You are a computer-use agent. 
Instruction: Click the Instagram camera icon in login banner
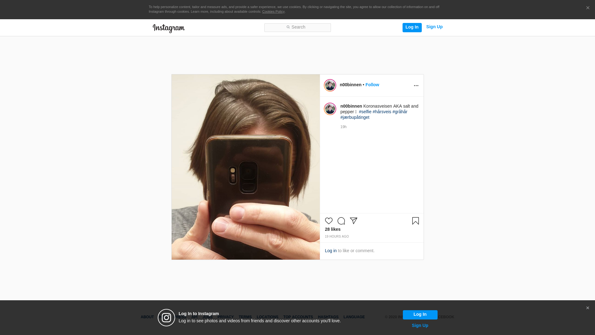point(166,318)
